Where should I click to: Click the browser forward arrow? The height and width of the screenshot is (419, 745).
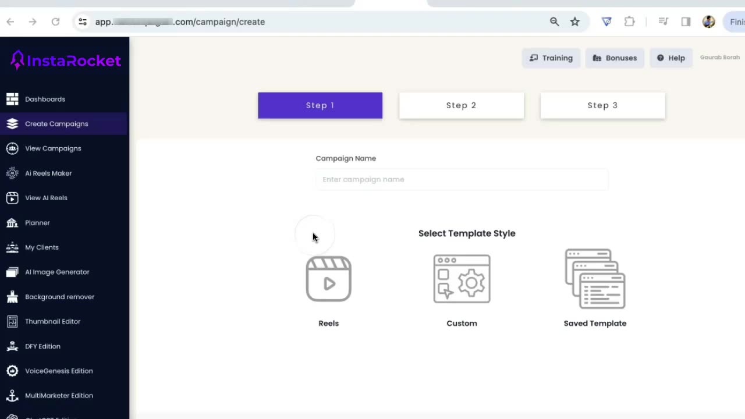pyautogui.click(x=33, y=22)
